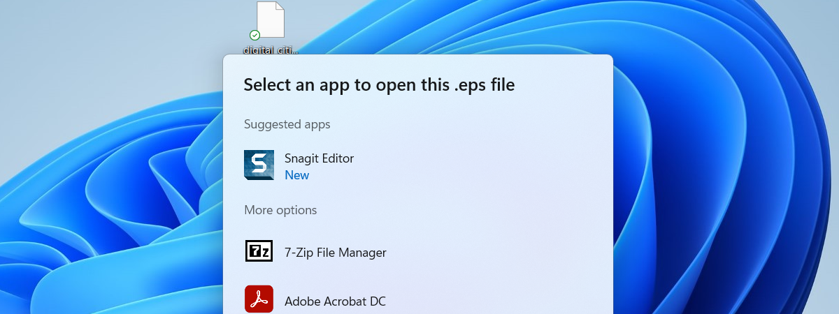Choose the Snagit Editor name text
This screenshot has width=839, height=314.
pyautogui.click(x=319, y=158)
